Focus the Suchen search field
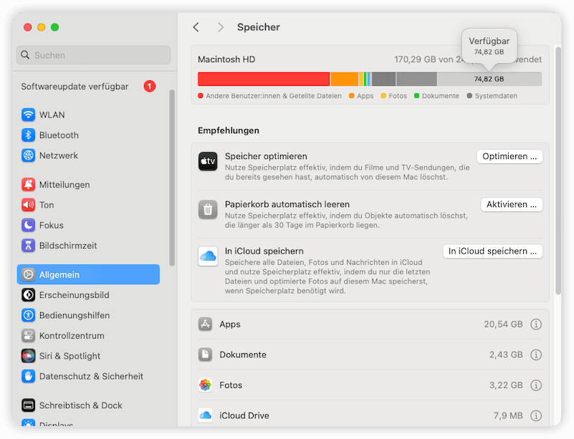574x439 pixels. coord(93,55)
